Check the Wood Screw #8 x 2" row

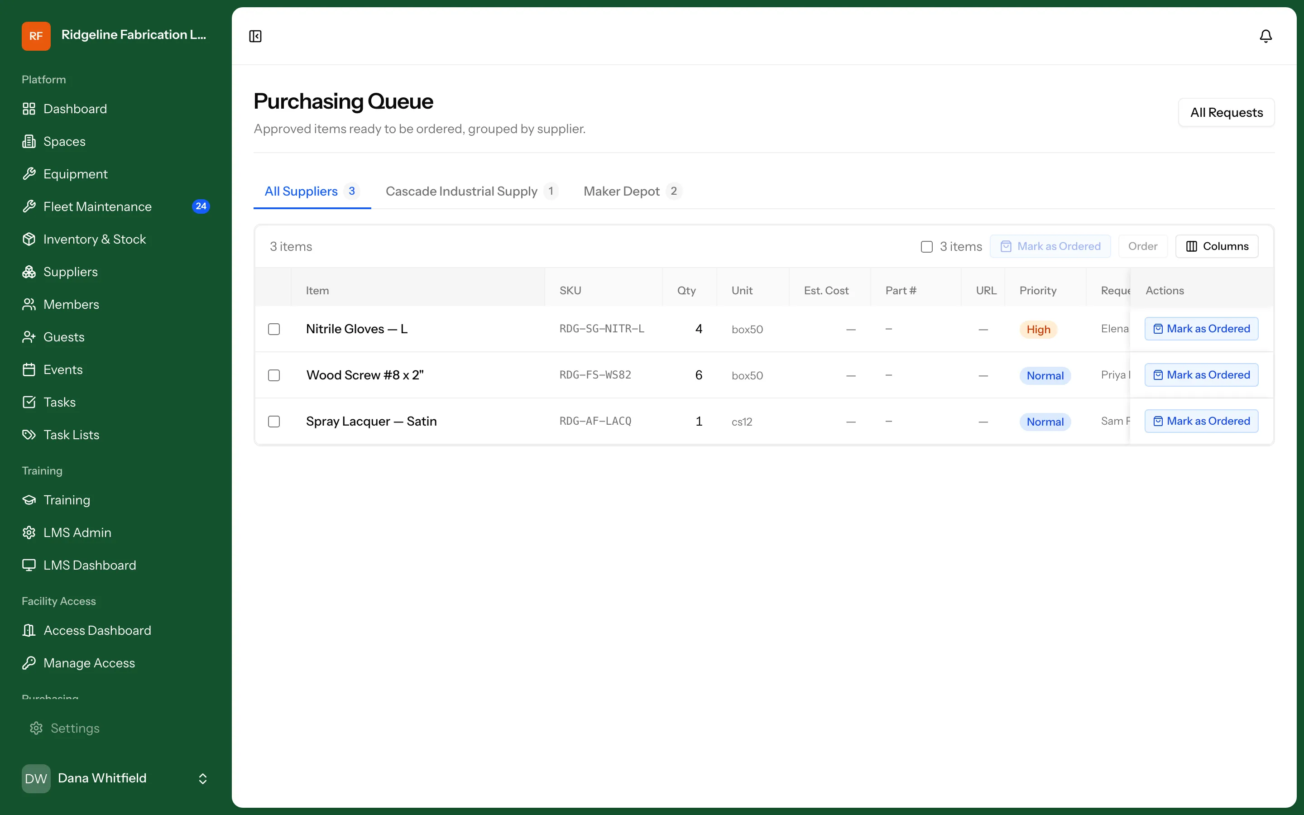(x=274, y=375)
